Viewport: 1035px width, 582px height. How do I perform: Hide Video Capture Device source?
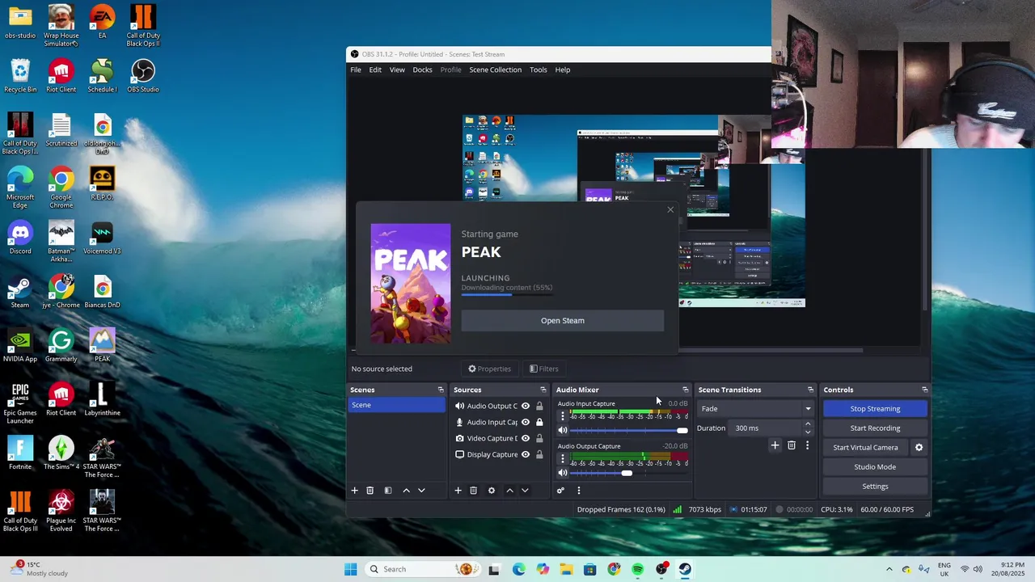point(526,438)
